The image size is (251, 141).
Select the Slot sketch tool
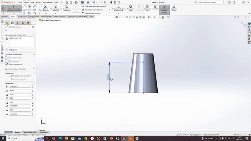click(x=24, y=13)
